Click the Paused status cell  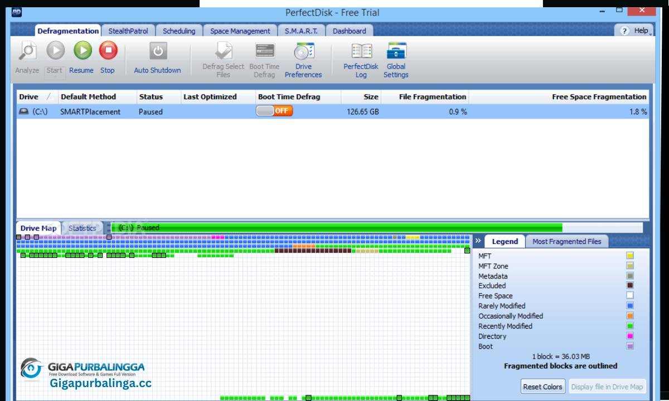click(151, 112)
